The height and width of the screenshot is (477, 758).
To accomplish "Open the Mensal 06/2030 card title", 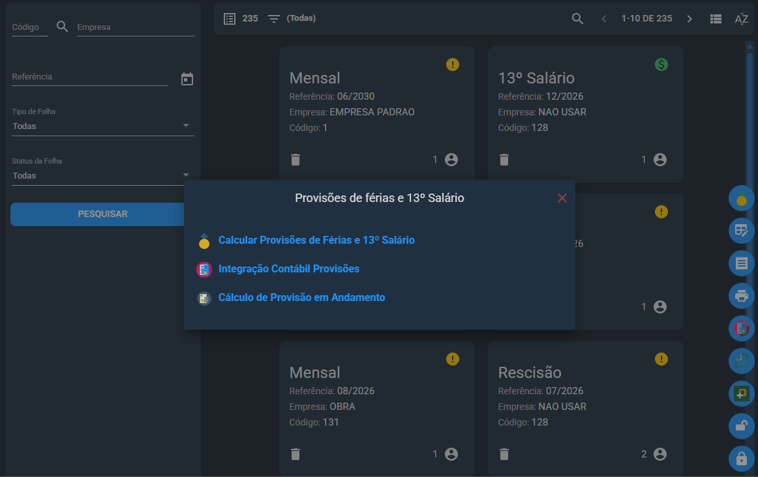I will click(x=314, y=78).
